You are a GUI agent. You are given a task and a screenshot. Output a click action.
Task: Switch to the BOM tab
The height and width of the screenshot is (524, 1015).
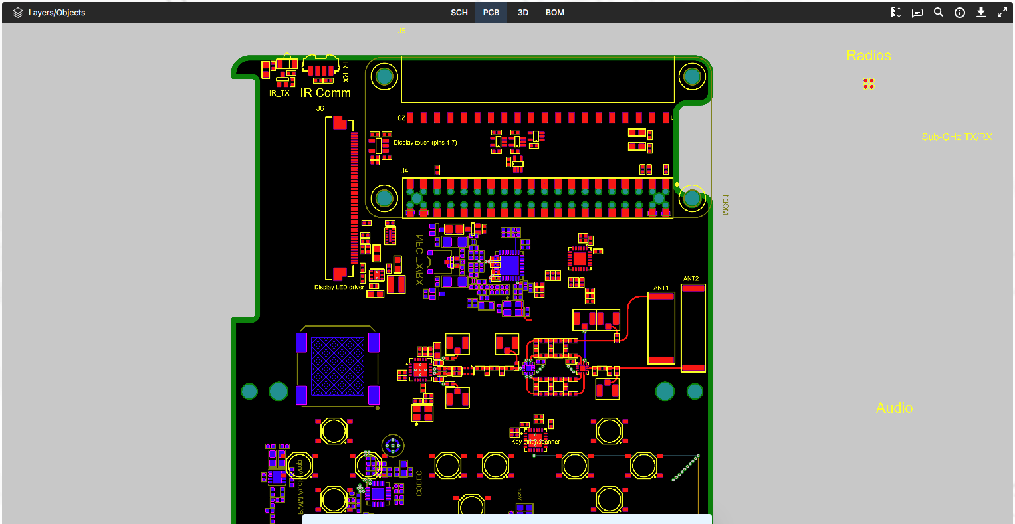point(555,13)
